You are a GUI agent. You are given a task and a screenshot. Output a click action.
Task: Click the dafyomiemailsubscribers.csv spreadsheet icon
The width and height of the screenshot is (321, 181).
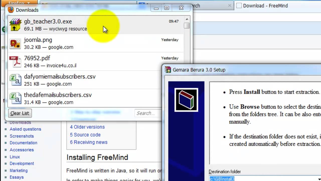pos(15,80)
